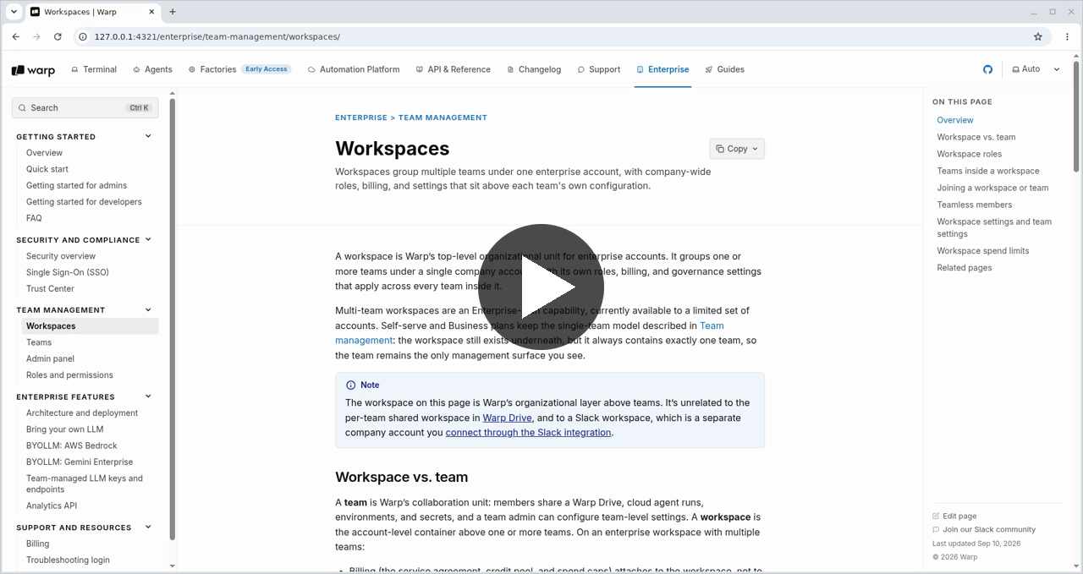1083x574 pixels.
Task: Open Quick start in sidebar
Action: click(47, 169)
